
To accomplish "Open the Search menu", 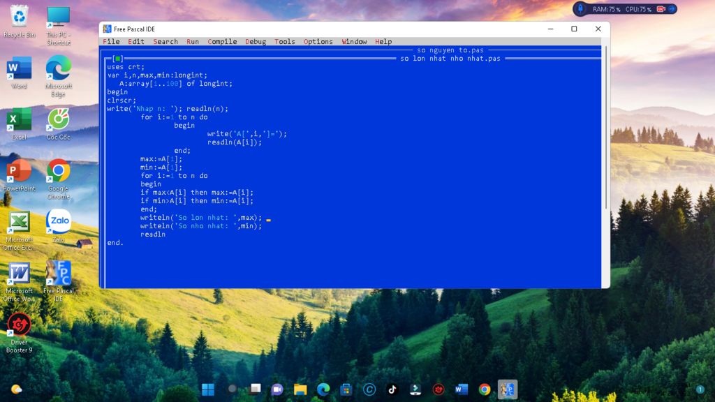I will (x=165, y=41).
